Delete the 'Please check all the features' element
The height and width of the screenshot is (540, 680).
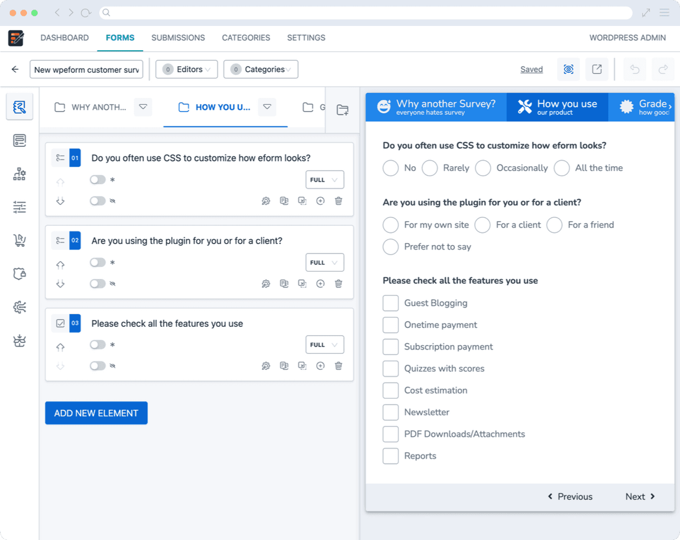338,366
